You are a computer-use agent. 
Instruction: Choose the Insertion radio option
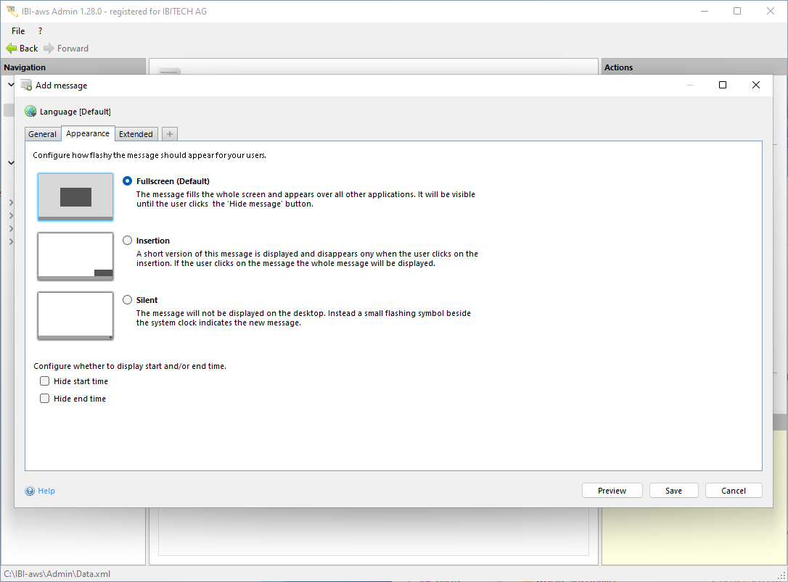tap(128, 241)
